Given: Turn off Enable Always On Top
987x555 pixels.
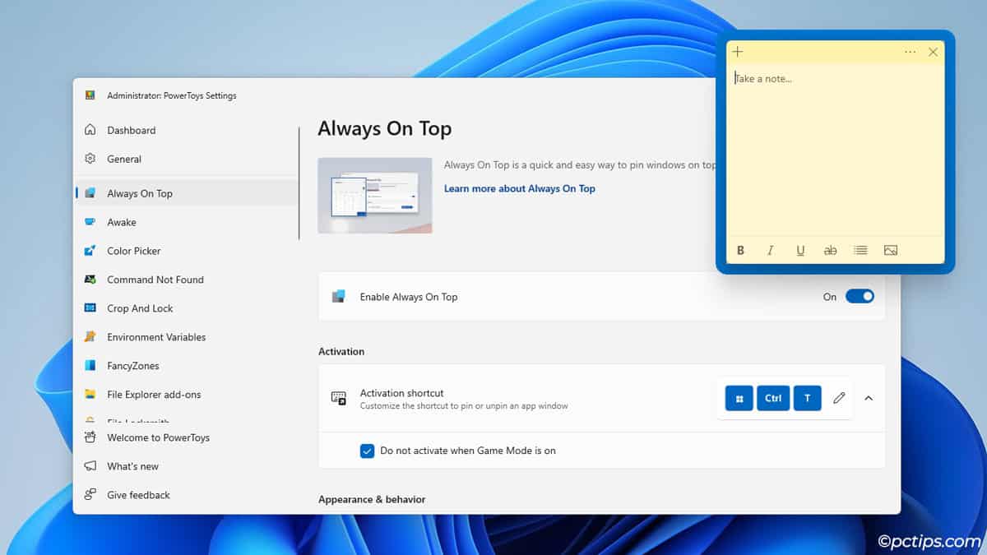Looking at the screenshot, I should click(860, 297).
